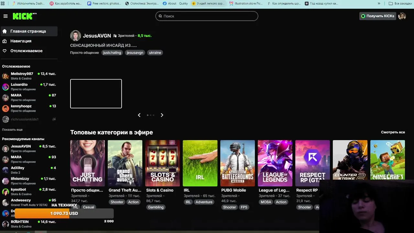
Task: Click offline icon beside richrussiankids1
Action: [54, 119]
